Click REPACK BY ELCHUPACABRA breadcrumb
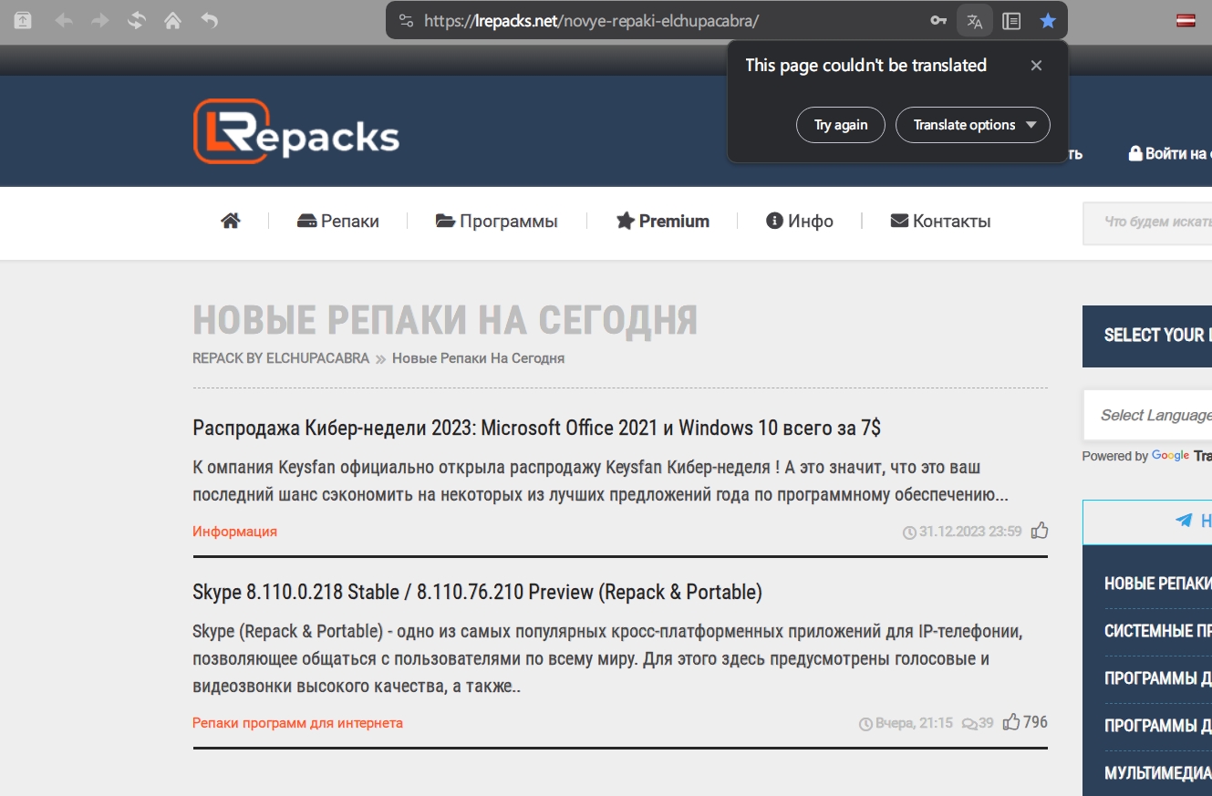 click(x=281, y=358)
